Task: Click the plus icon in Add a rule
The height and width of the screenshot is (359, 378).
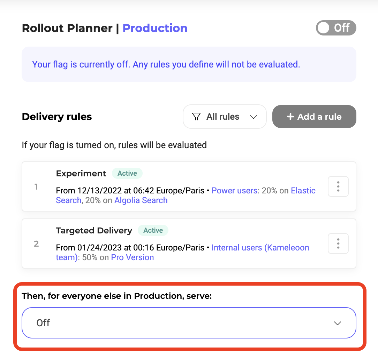Action: [290, 117]
